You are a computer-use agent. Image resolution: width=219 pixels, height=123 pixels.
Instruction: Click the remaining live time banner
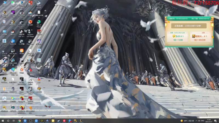click(x=189, y=26)
